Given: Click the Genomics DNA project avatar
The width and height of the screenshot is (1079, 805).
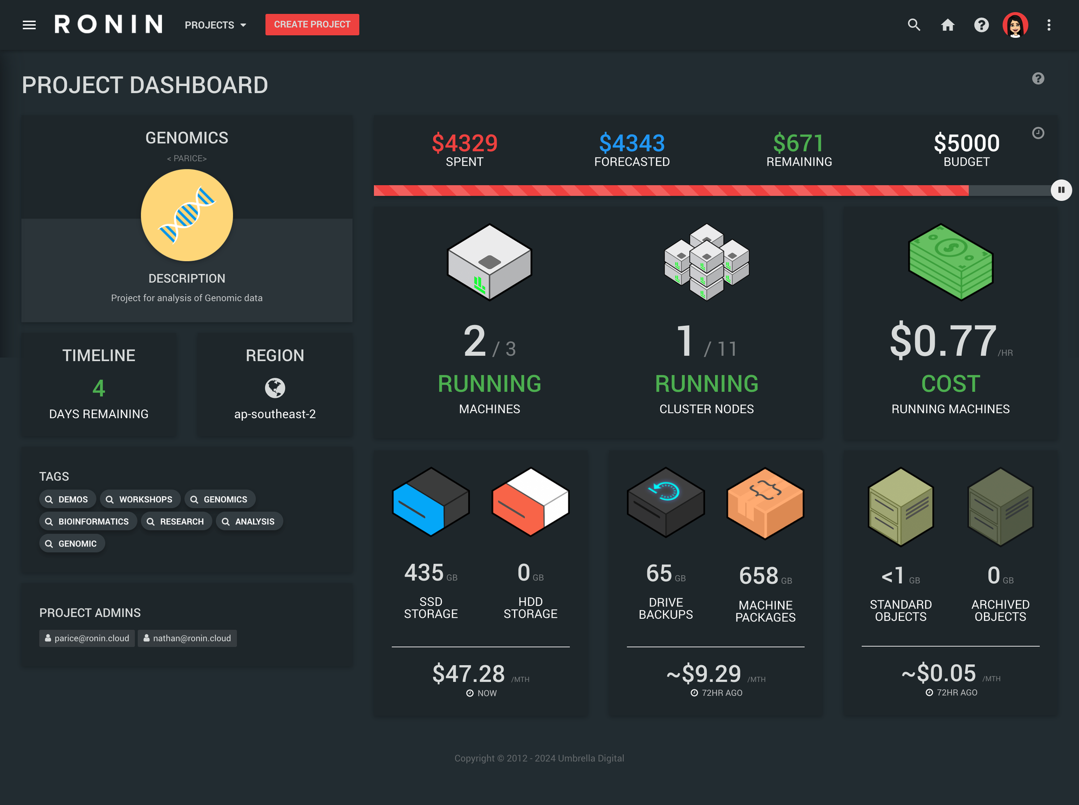Looking at the screenshot, I should [187, 215].
